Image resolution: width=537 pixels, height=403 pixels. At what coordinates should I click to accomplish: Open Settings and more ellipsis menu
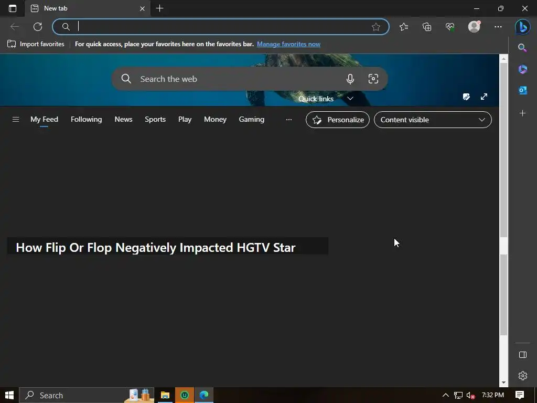point(498,27)
